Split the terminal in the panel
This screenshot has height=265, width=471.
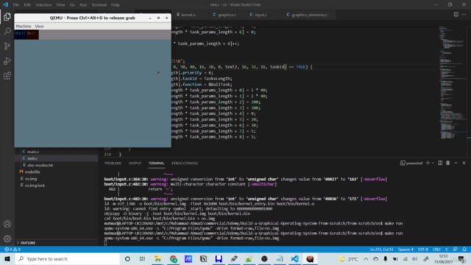(440, 163)
